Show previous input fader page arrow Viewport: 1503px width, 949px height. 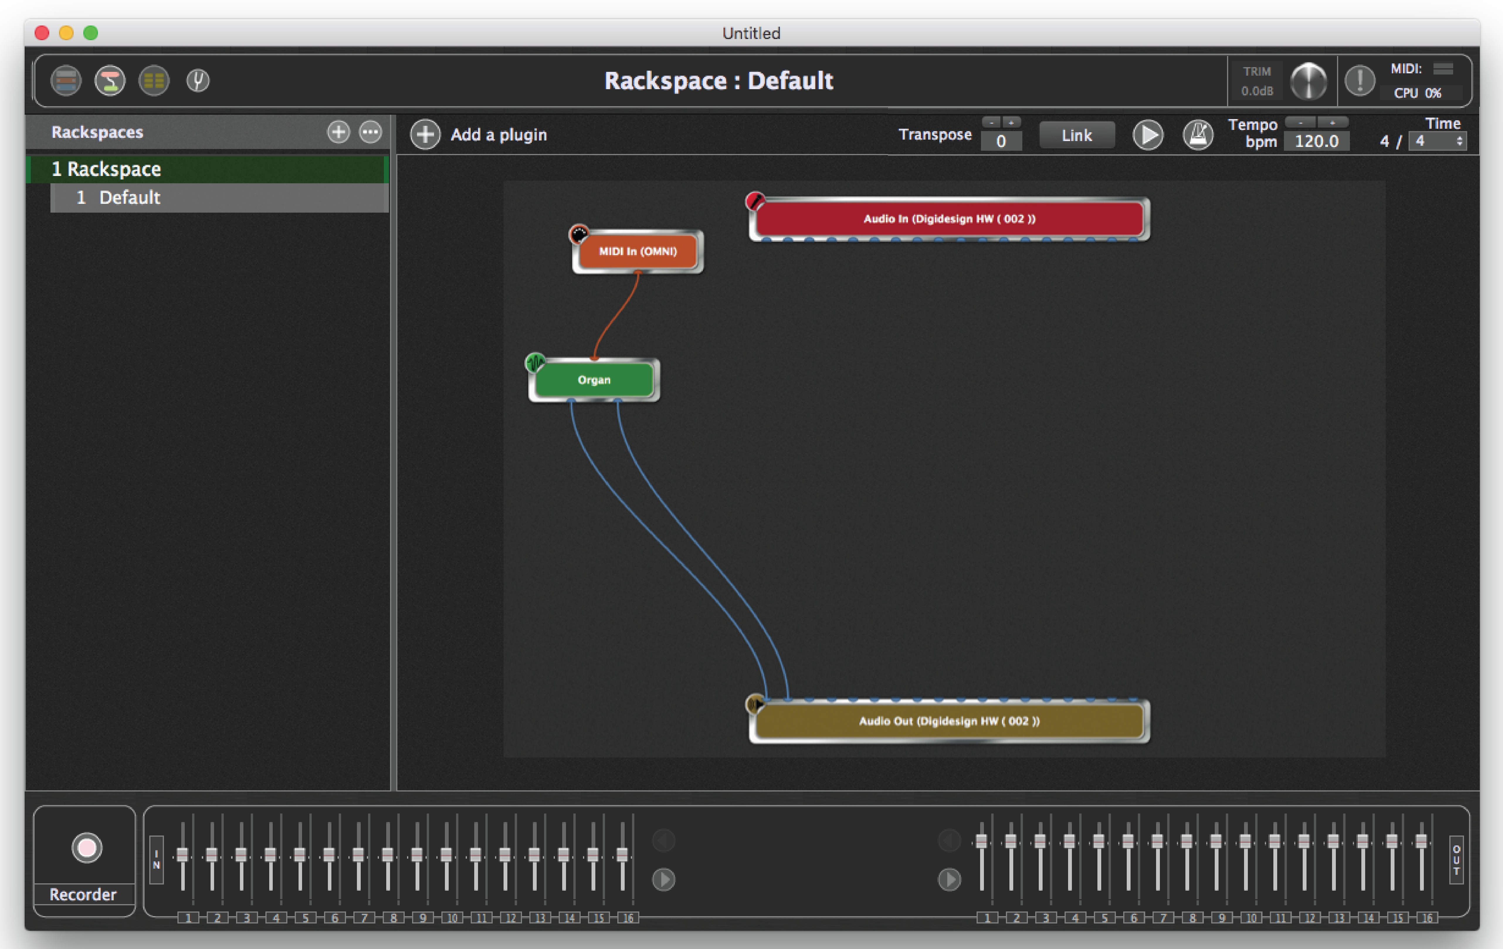coord(663,840)
